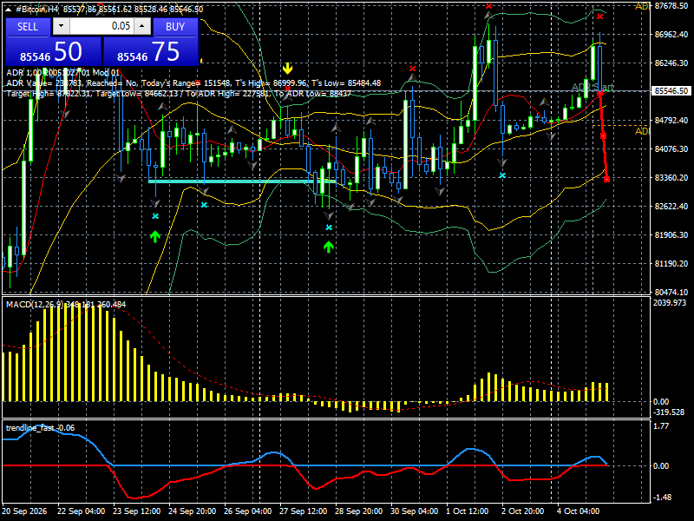Click the buy price 85546 75 tile

[150, 51]
